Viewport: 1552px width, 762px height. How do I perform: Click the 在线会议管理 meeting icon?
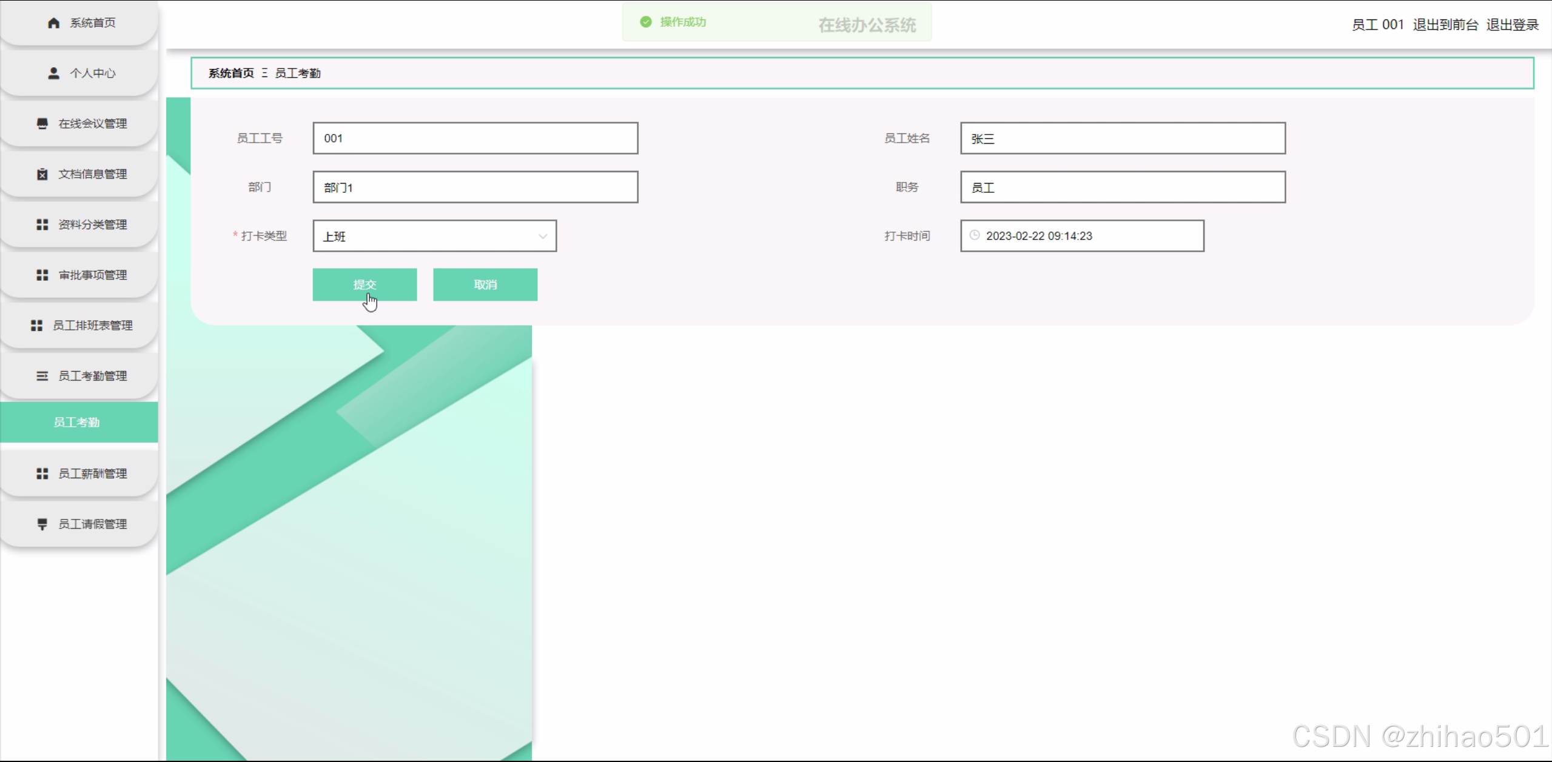click(x=41, y=123)
